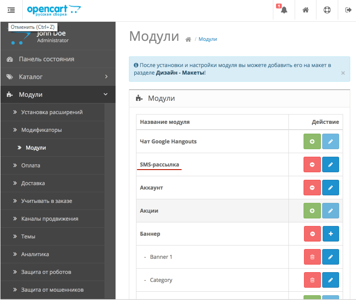Click the Чат Google Hangouts module name
The width and height of the screenshot is (356, 301).
(168, 141)
